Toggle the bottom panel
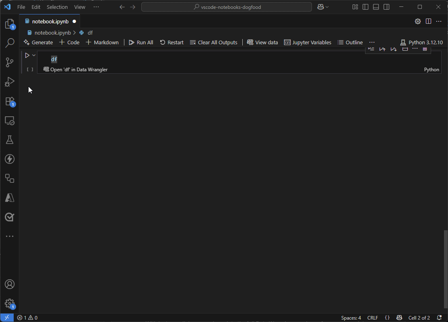Screen dimensions: 448x322 [376, 7]
